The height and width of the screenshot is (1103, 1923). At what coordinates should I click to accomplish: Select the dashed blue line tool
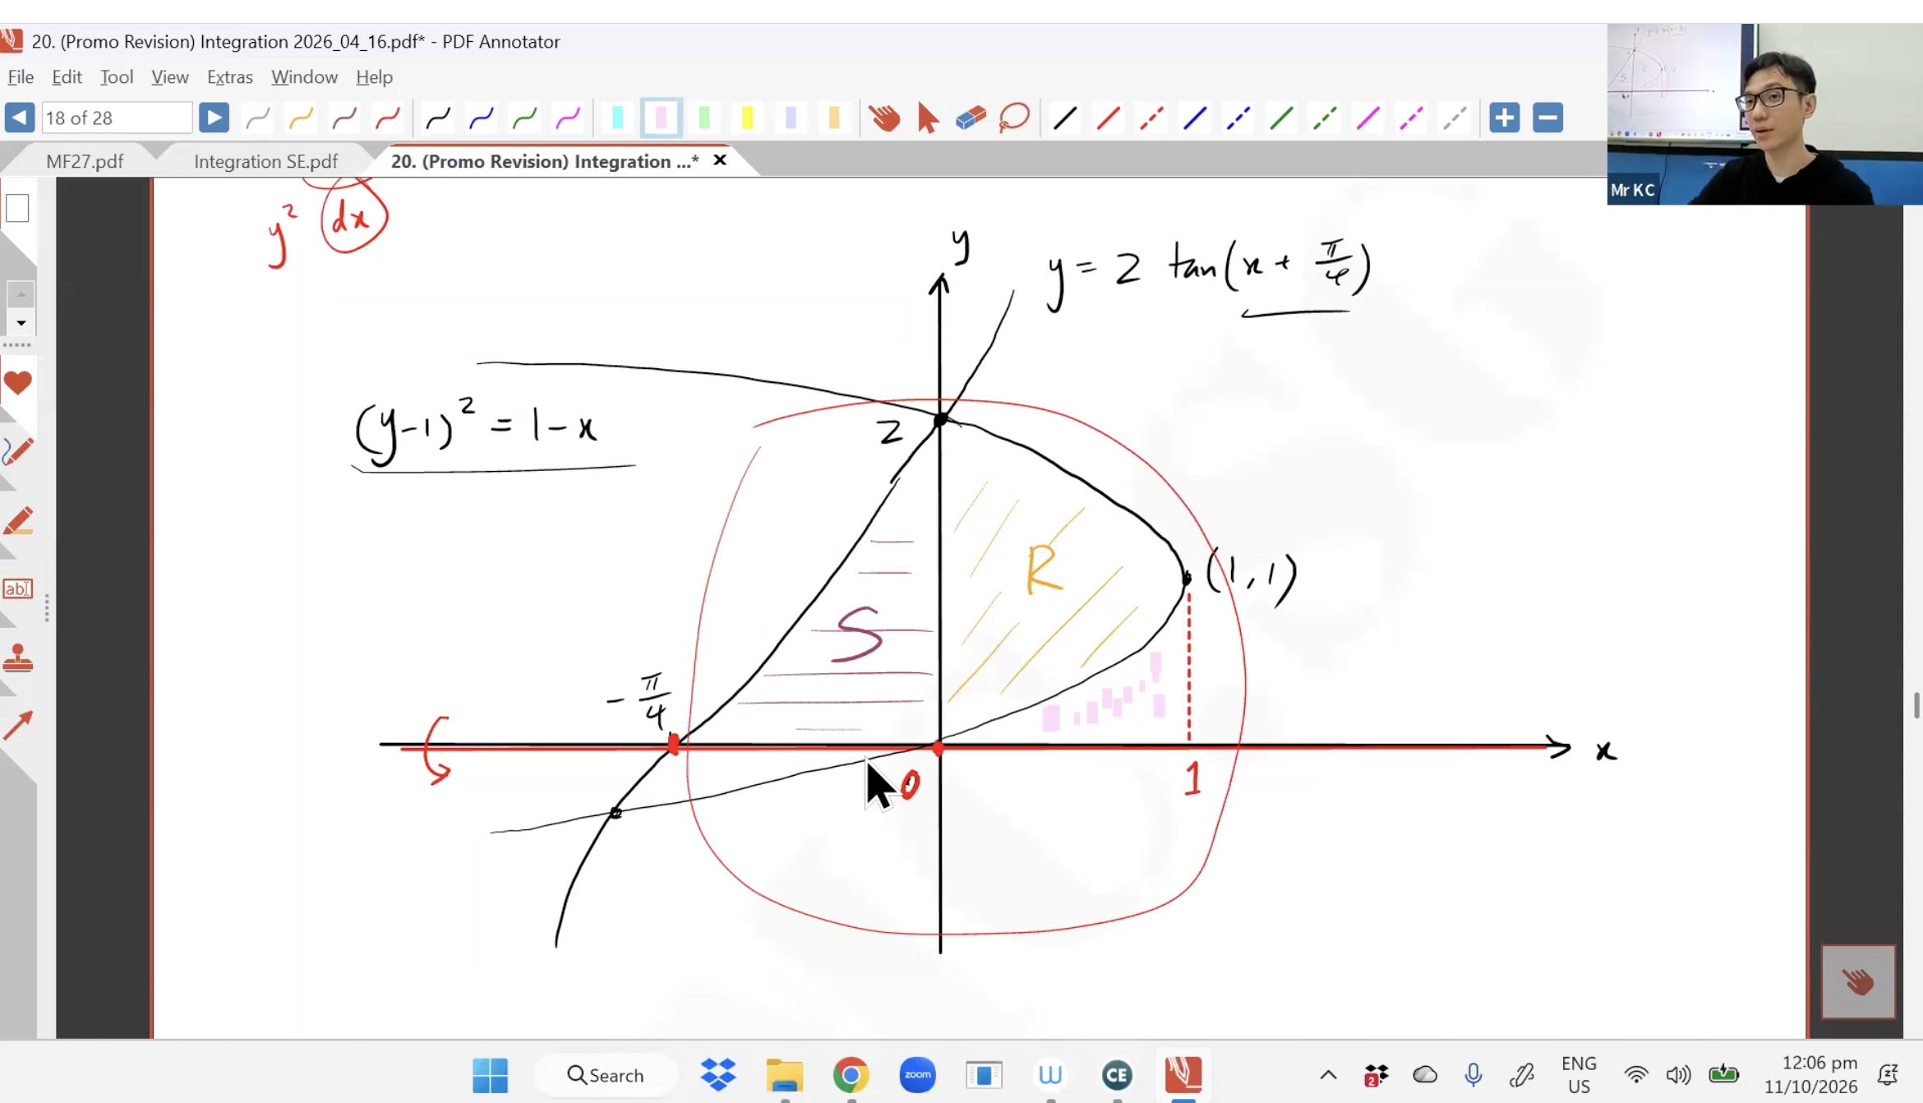point(1238,118)
